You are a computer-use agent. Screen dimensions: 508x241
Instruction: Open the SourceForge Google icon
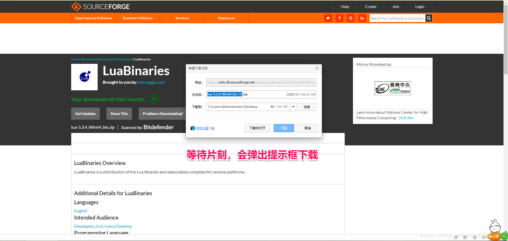pos(351,18)
